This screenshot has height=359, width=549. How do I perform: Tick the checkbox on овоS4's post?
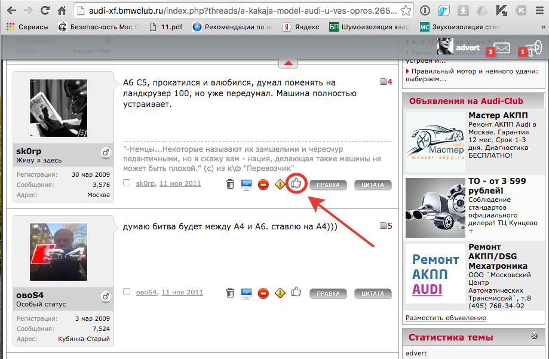[127, 292]
